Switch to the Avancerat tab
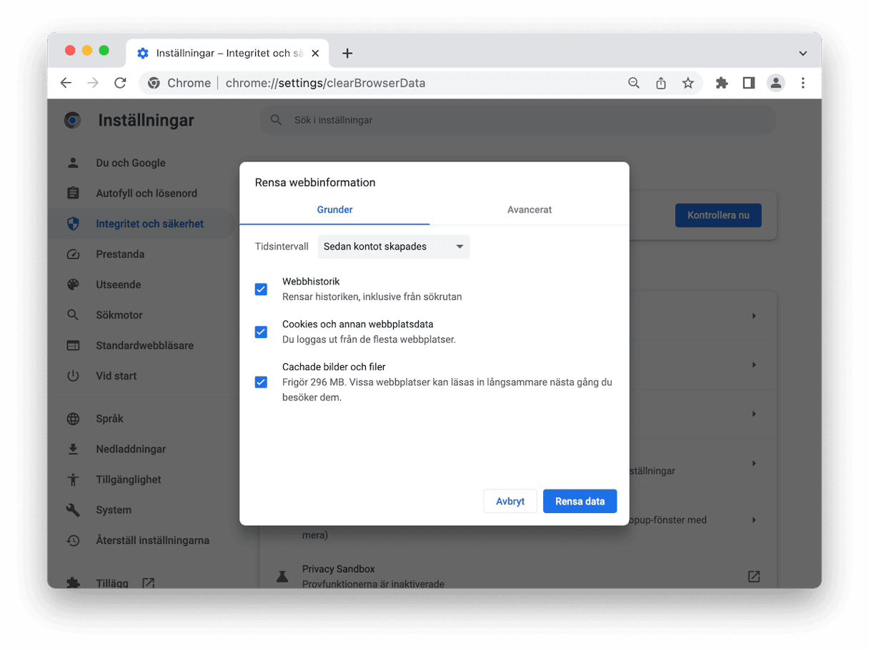869x651 pixels. click(530, 210)
